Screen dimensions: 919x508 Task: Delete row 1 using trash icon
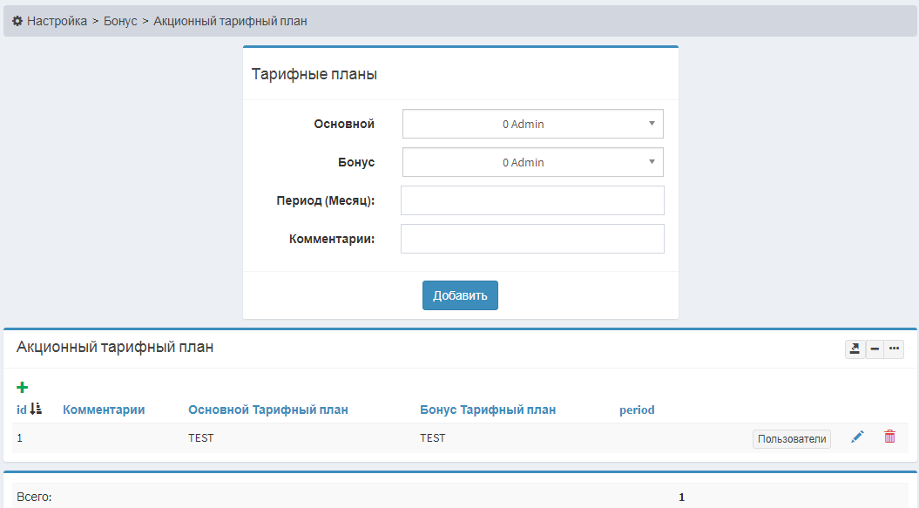click(x=889, y=437)
